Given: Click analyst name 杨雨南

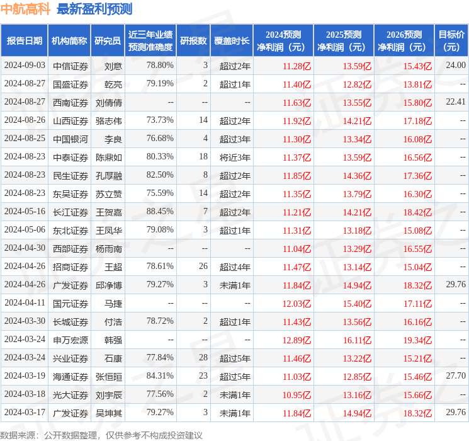Looking at the screenshot, I should click(108, 249).
